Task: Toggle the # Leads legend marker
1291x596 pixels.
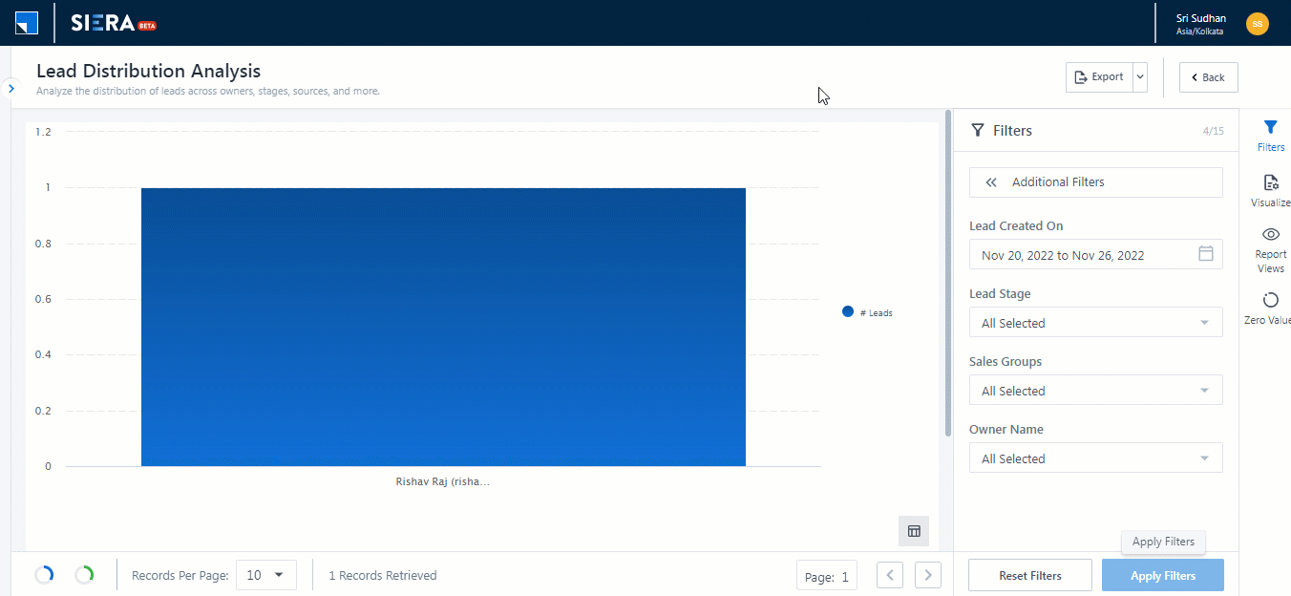Action: click(x=848, y=312)
